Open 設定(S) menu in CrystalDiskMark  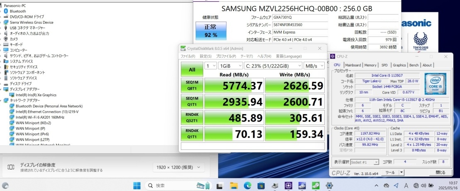(206, 56)
